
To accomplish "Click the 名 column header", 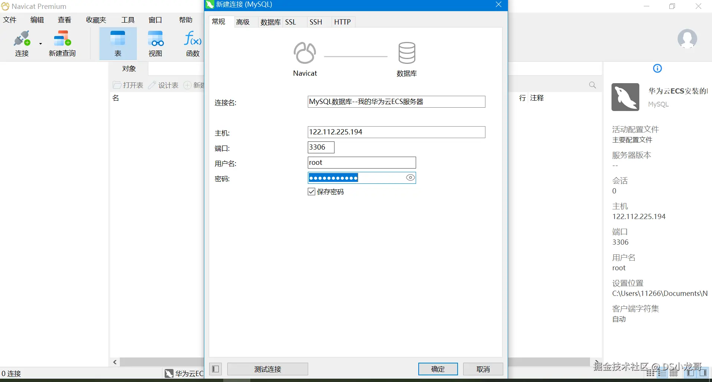I will [116, 98].
